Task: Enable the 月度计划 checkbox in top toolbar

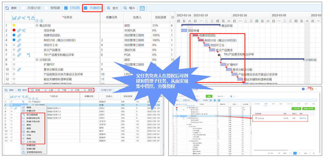Action: [24, 8]
